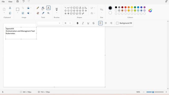Click the Crop icon
169x95 pixels.
tap(23, 8)
